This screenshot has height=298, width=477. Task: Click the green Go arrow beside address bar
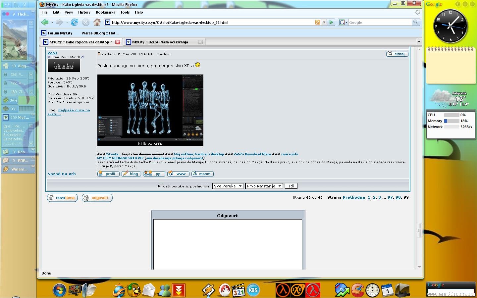[x=331, y=22]
